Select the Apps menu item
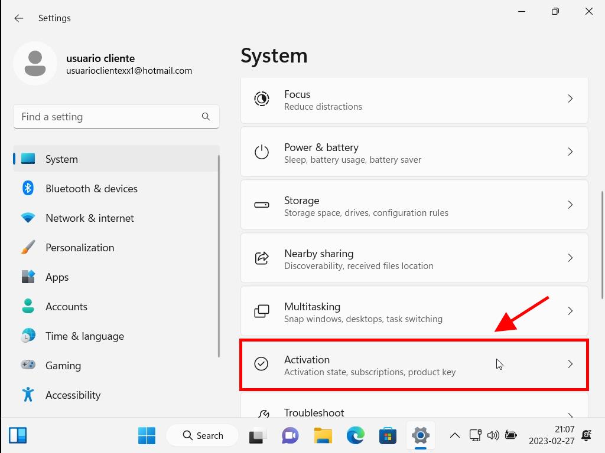Screen dimensions: 605x453 click(x=57, y=277)
